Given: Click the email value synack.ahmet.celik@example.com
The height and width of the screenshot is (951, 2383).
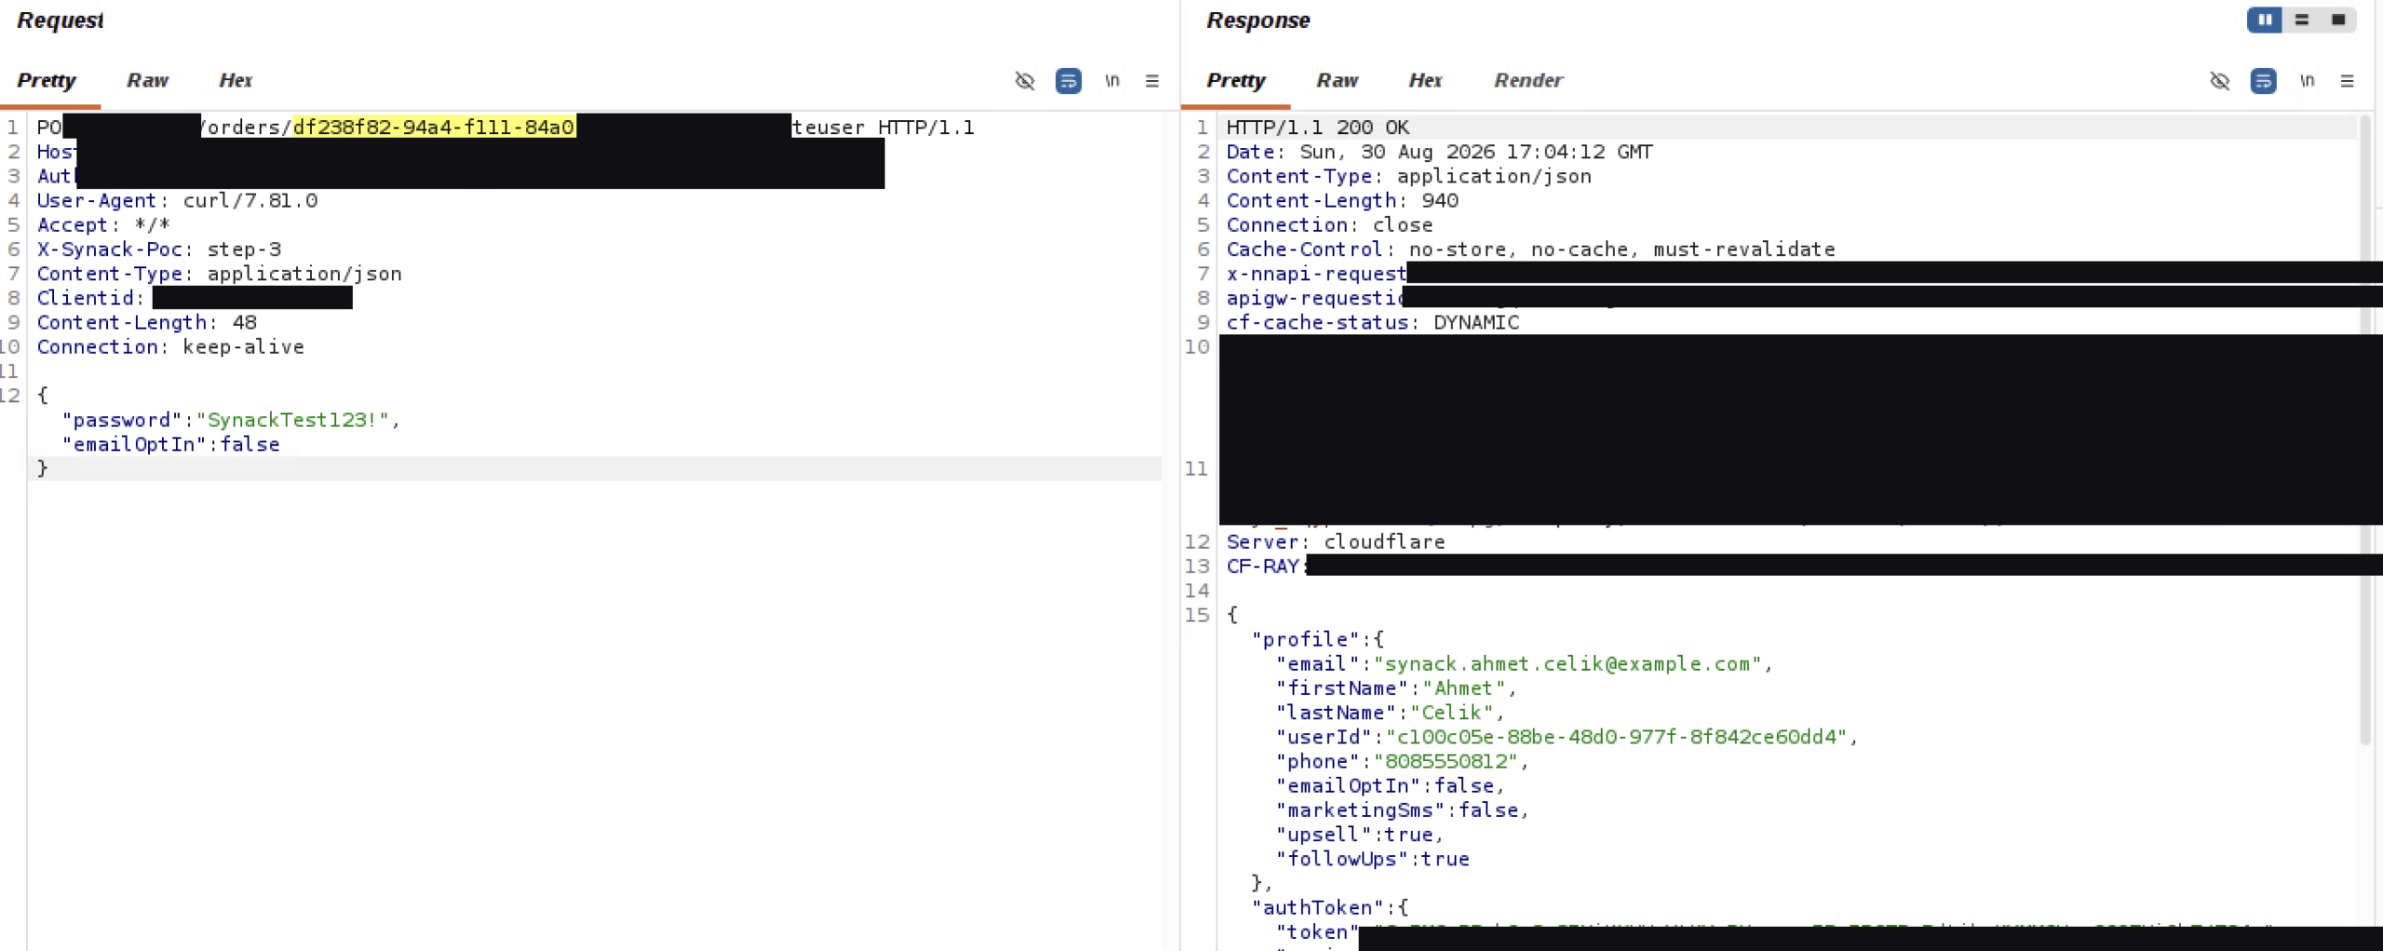Looking at the screenshot, I should [x=1568, y=663].
